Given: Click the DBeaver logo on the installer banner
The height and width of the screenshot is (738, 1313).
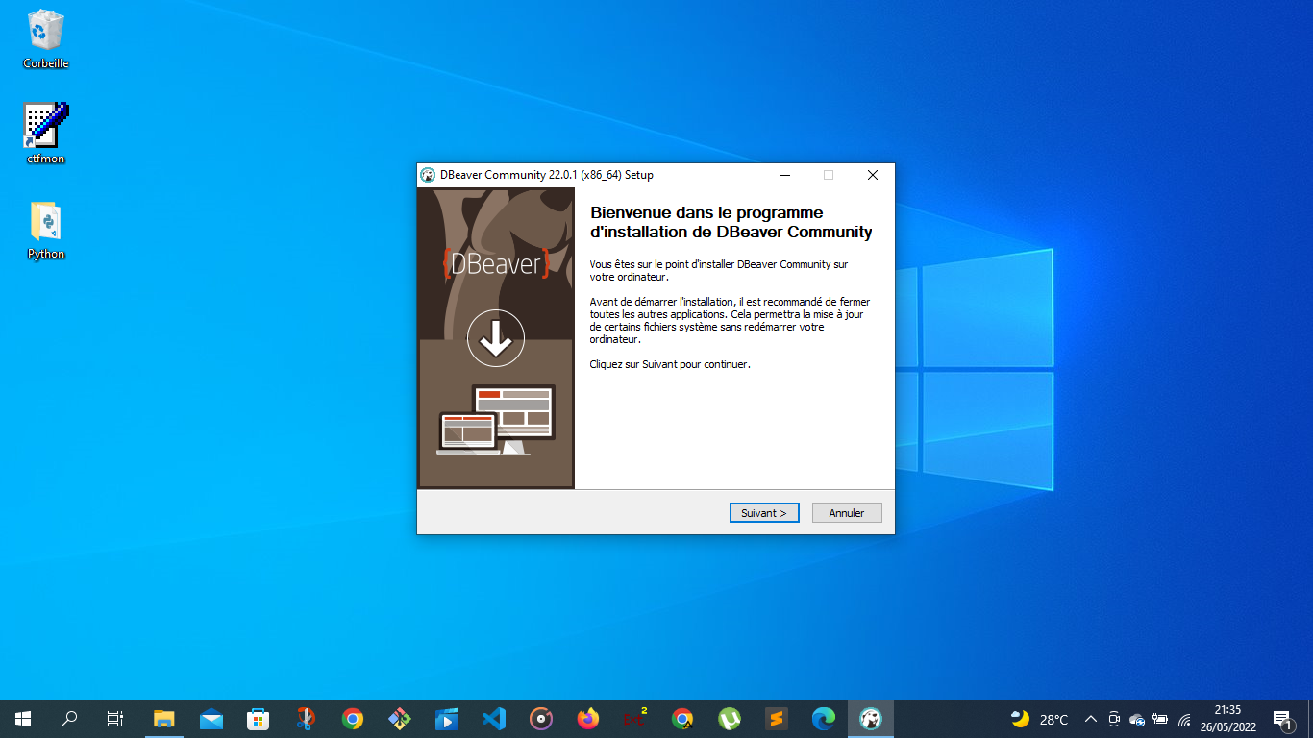Looking at the screenshot, I should click(496, 264).
